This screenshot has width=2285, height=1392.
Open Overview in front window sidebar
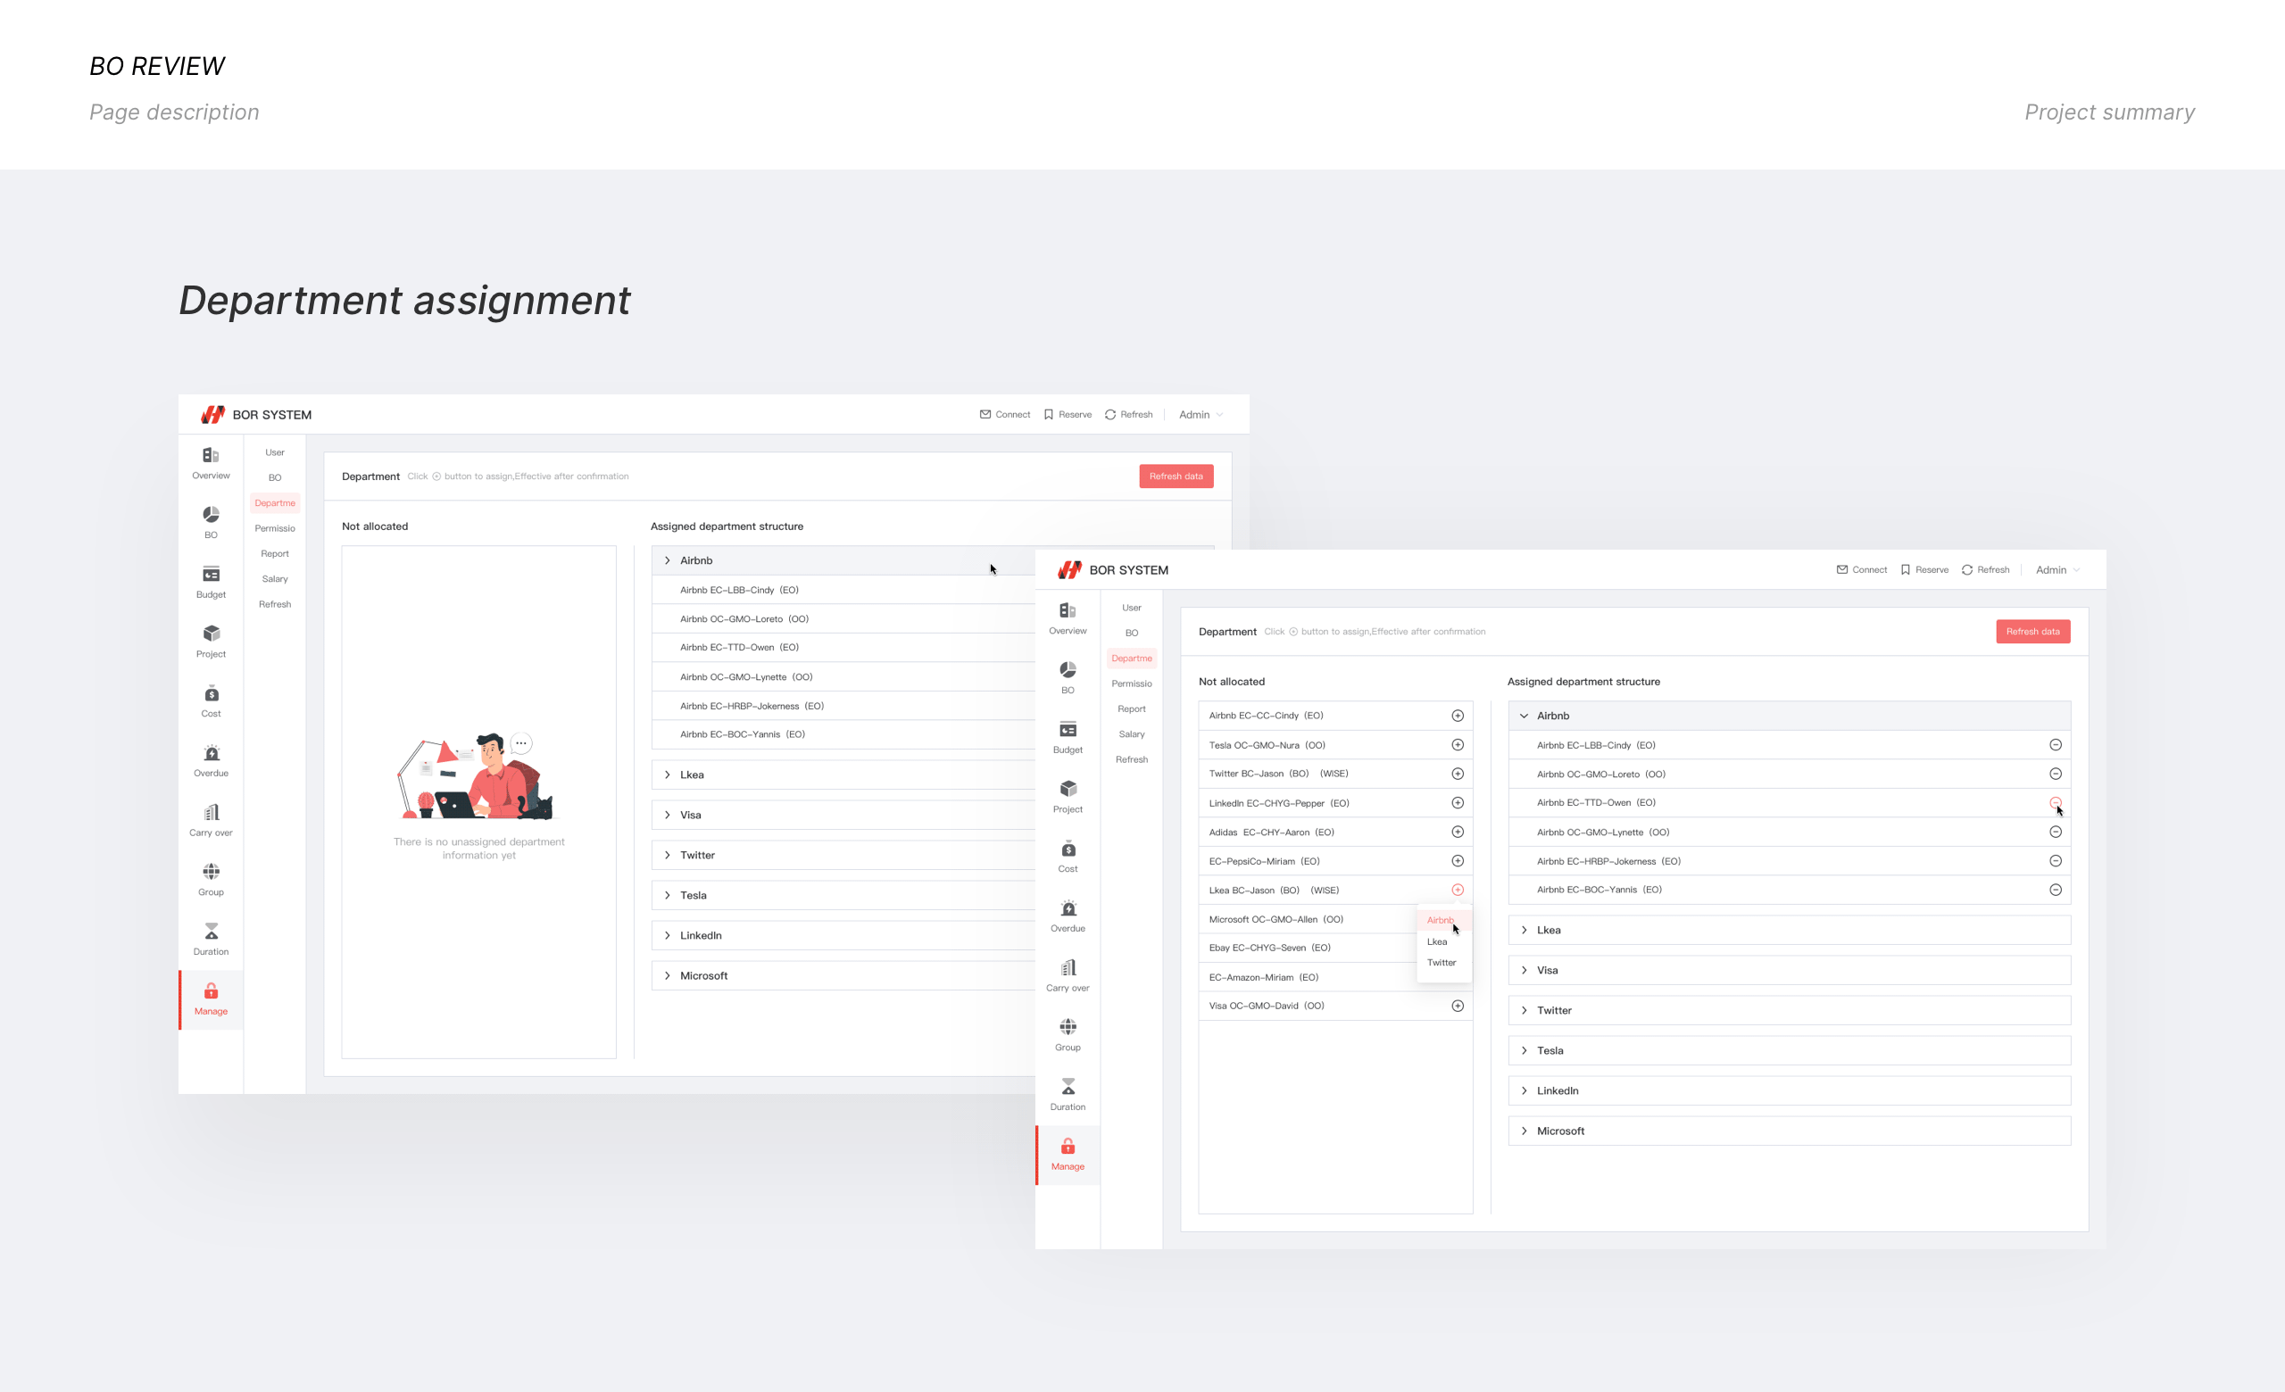coord(1068,619)
